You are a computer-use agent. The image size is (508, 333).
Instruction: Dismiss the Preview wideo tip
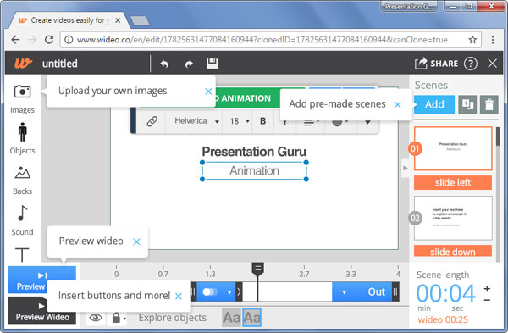[x=136, y=241]
